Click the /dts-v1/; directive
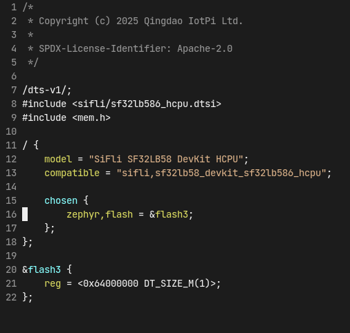 [x=47, y=90]
